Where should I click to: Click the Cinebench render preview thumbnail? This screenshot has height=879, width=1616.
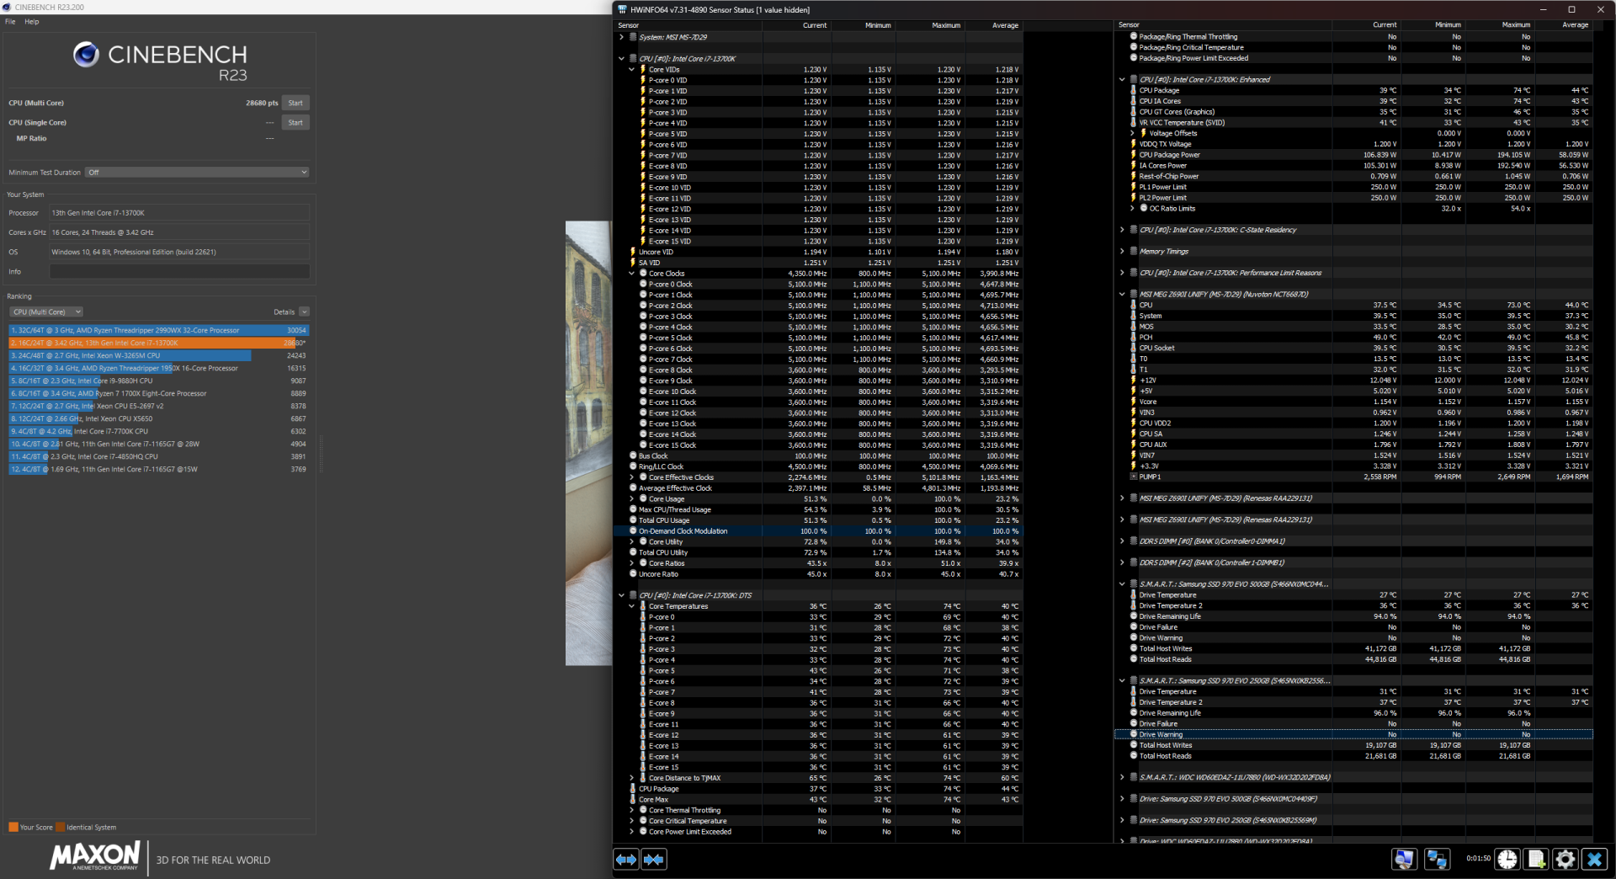[x=588, y=443]
